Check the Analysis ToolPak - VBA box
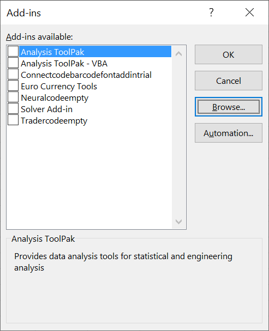The height and width of the screenshot is (331, 269). click(x=13, y=63)
